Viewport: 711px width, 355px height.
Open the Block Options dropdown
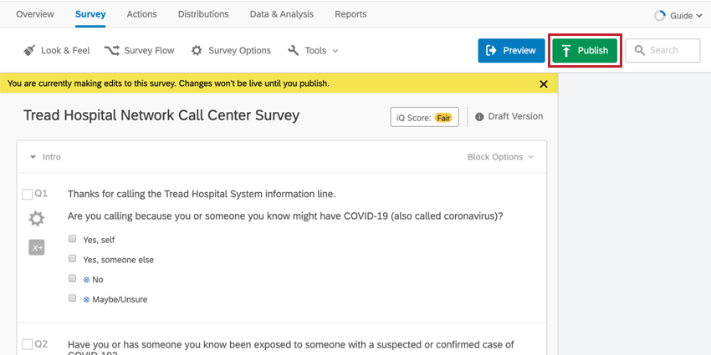[500, 157]
